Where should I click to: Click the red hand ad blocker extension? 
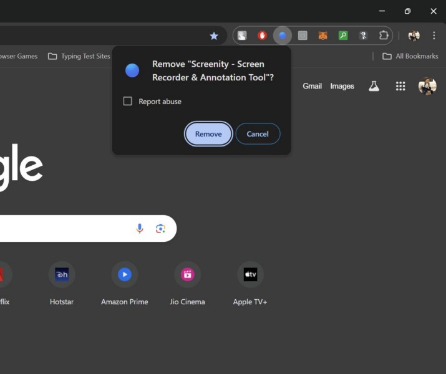point(262,36)
